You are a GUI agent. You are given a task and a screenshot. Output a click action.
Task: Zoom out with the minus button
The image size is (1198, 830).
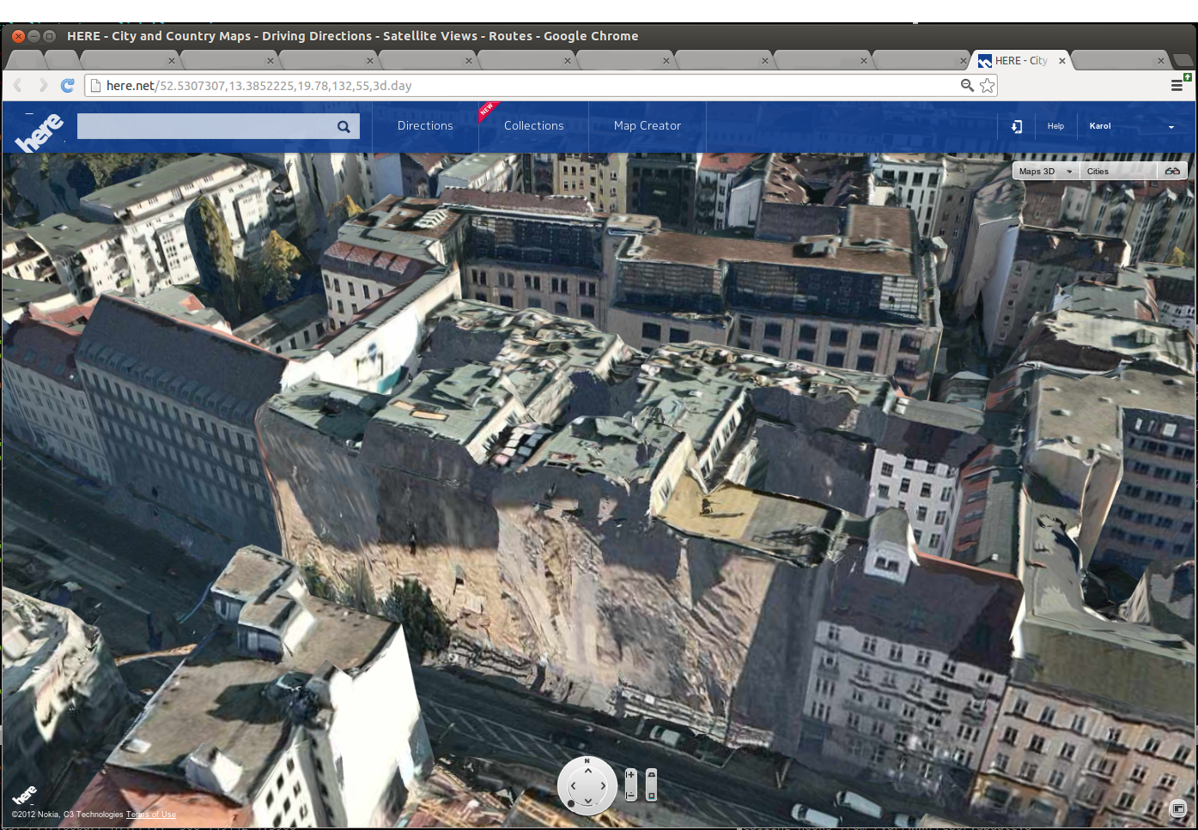(x=631, y=795)
